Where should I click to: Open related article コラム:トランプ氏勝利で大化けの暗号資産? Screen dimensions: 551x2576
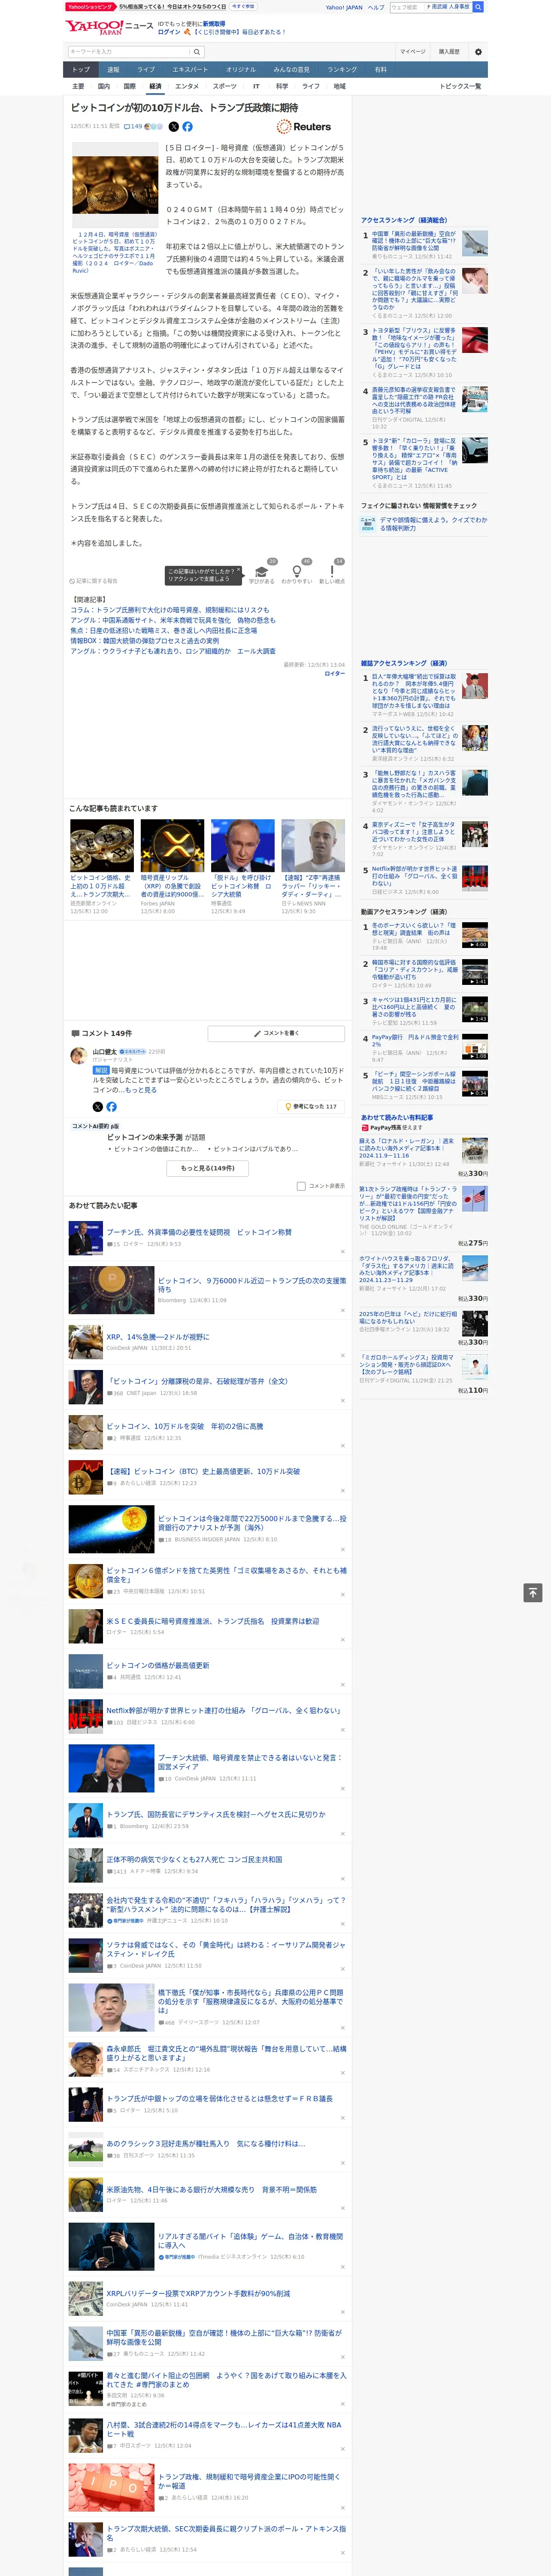(x=170, y=610)
